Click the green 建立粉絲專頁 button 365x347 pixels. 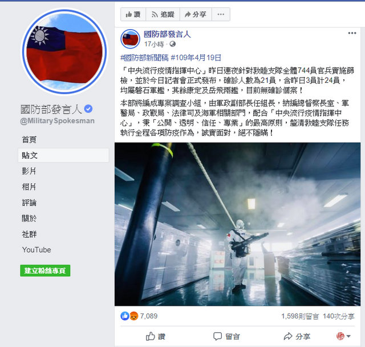pos(45,271)
